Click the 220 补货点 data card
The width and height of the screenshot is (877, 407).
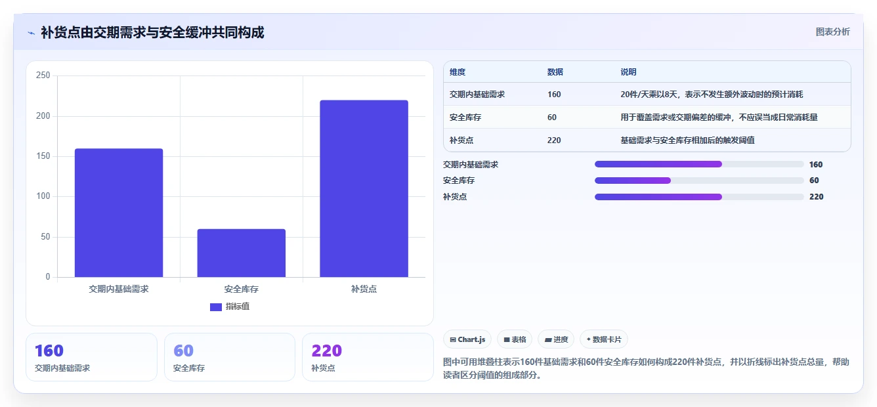368,357
